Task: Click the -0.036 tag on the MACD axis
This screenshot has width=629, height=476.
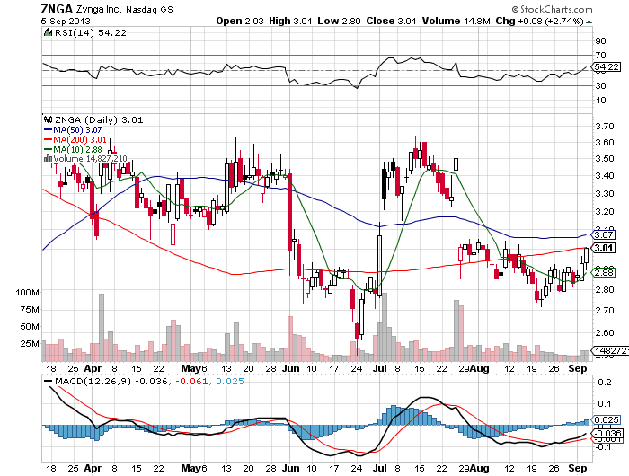Action: click(607, 433)
